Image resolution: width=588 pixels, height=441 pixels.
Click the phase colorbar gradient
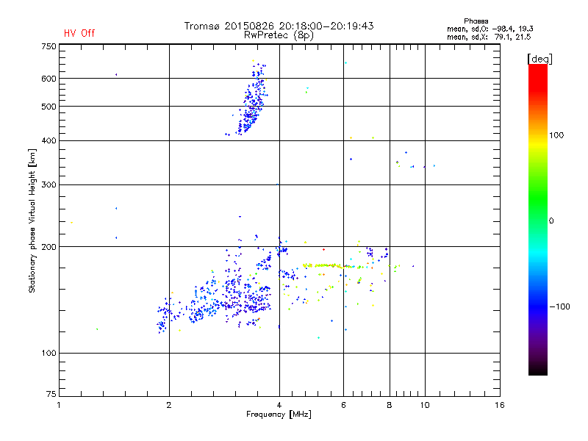(x=538, y=220)
